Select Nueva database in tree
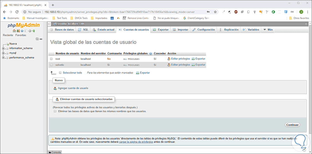 [x=13, y=44]
